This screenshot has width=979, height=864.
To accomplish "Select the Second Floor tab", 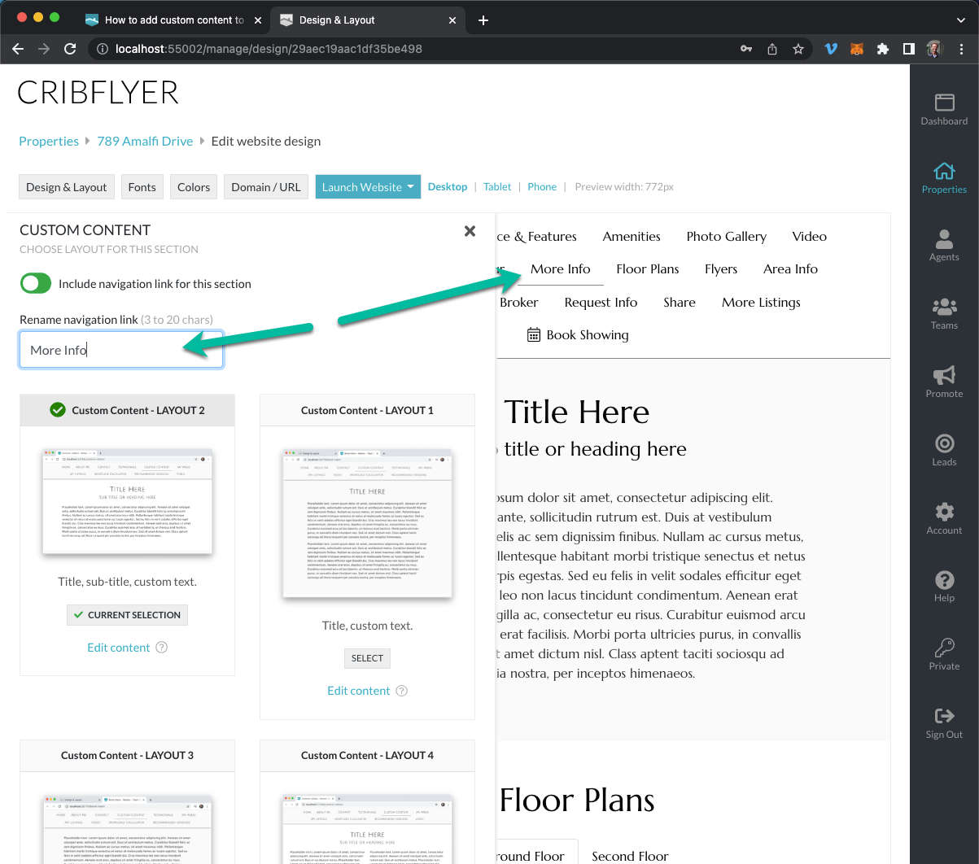I will point(630,855).
